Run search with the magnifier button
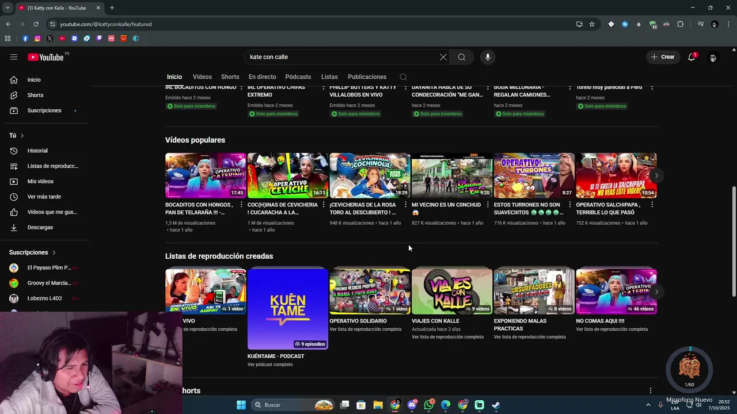Image resolution: width=737 pixels, height=414 pixels. pyautogui.click(x=462, y=57)
